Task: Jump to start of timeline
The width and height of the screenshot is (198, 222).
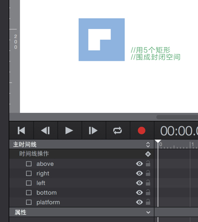Action: (x=21, y=131)
